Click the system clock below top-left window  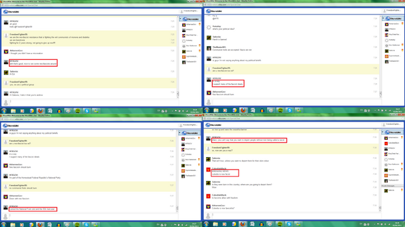click(195, 111)
